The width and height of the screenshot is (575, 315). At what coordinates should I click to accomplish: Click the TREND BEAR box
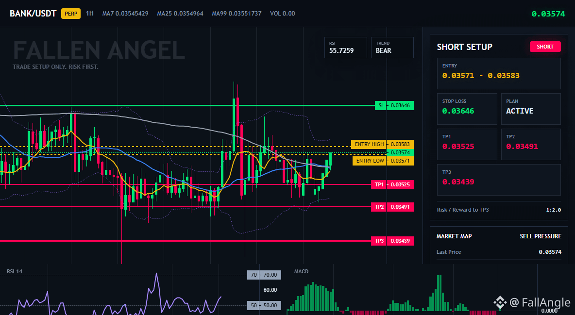[392, 47]
